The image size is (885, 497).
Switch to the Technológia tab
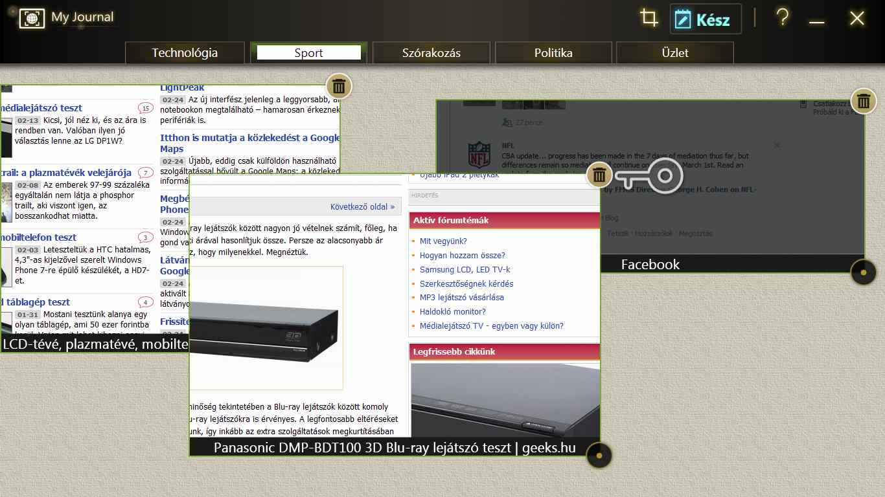185,53
